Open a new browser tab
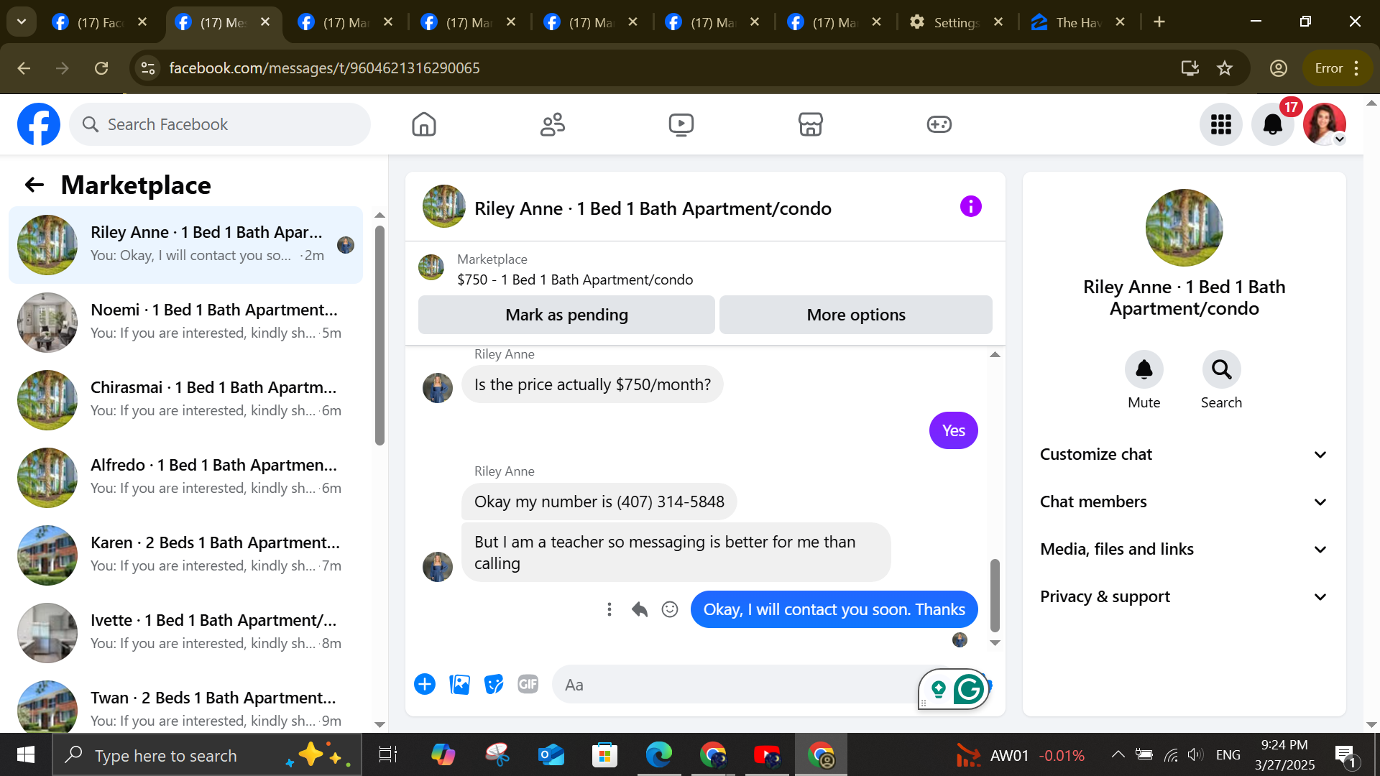Viewport: 1380px width, 776px height. [x=1159, y=22]
